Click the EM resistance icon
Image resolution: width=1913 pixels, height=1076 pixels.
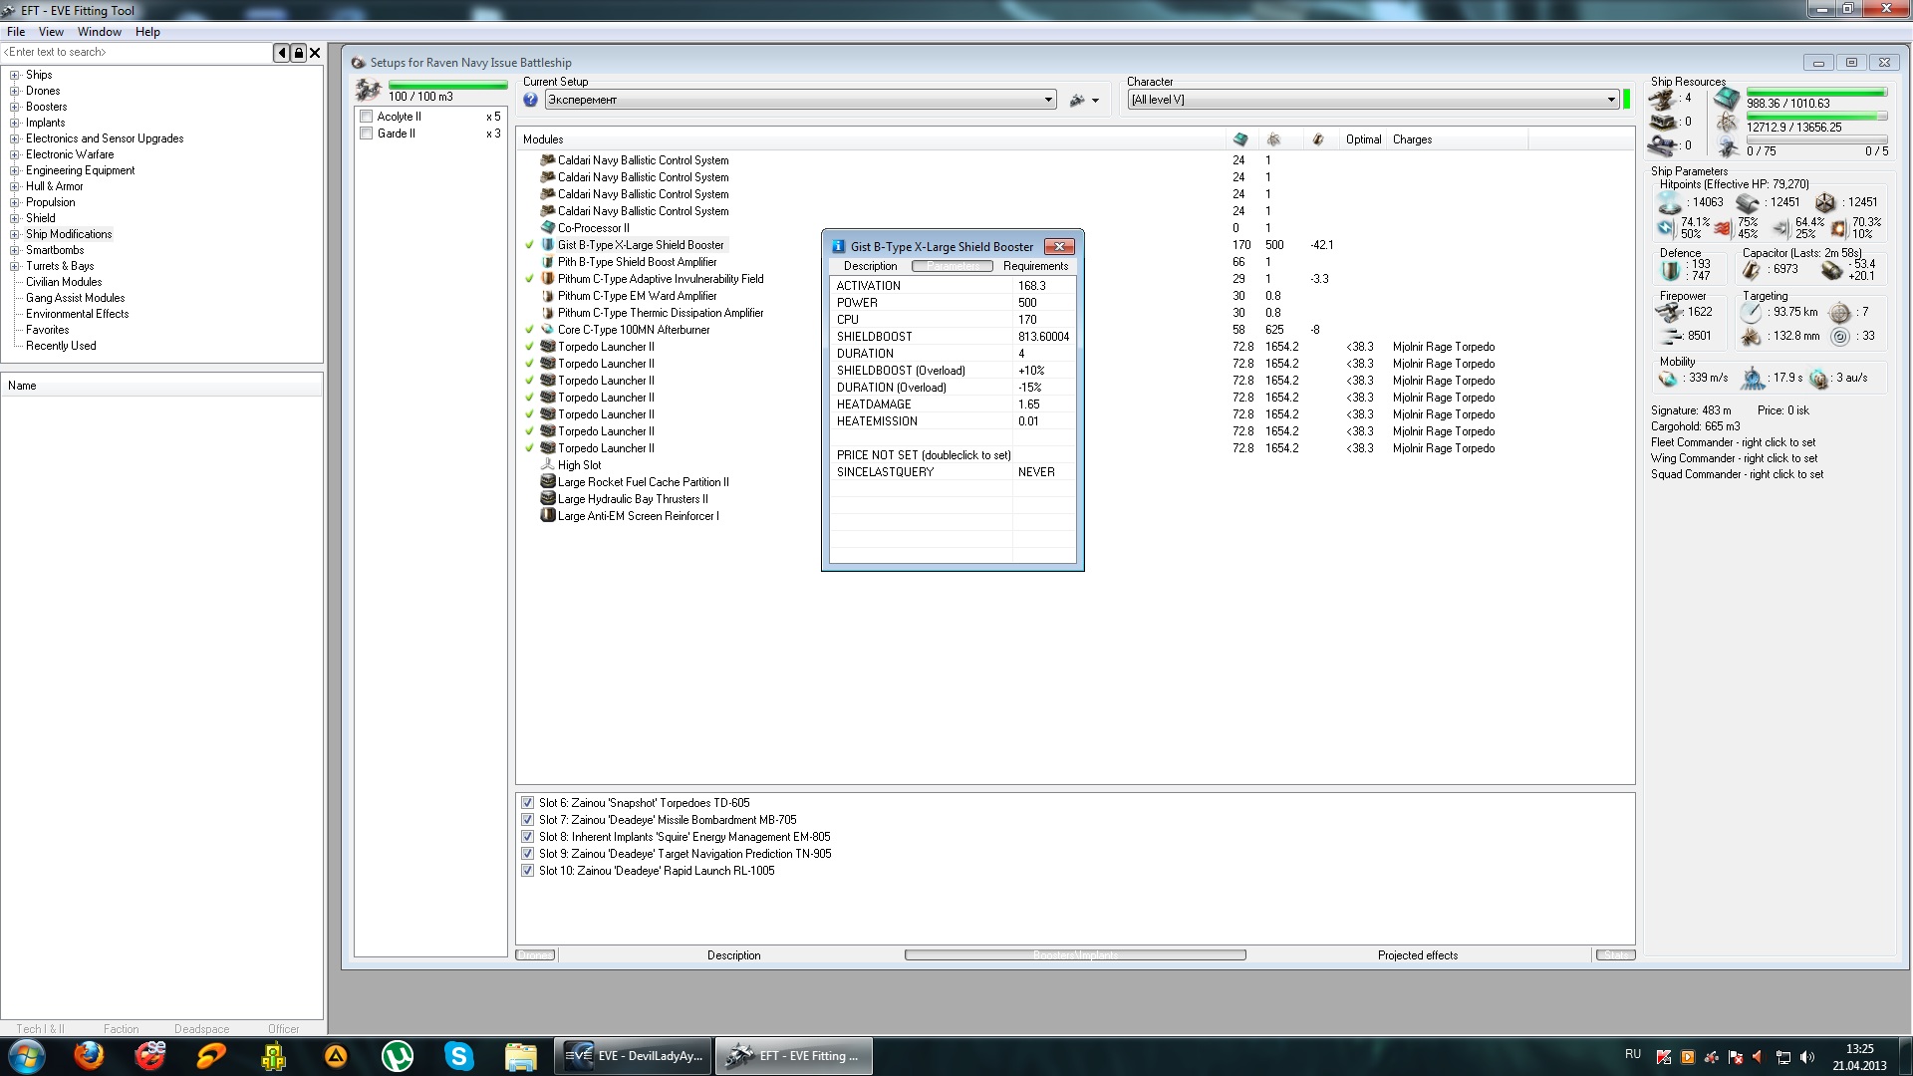coord(1665,228)
